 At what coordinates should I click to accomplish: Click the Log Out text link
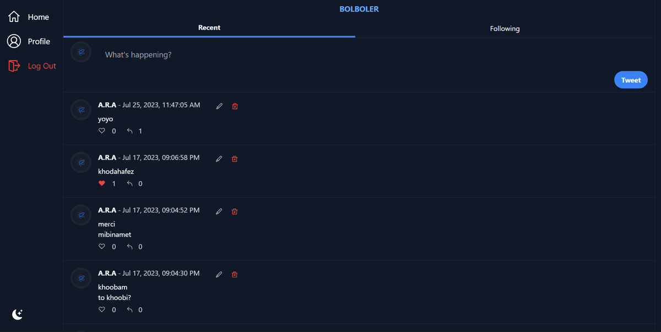(42, 66)
